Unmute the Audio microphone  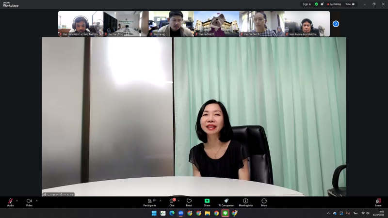[x=10, y=202]
